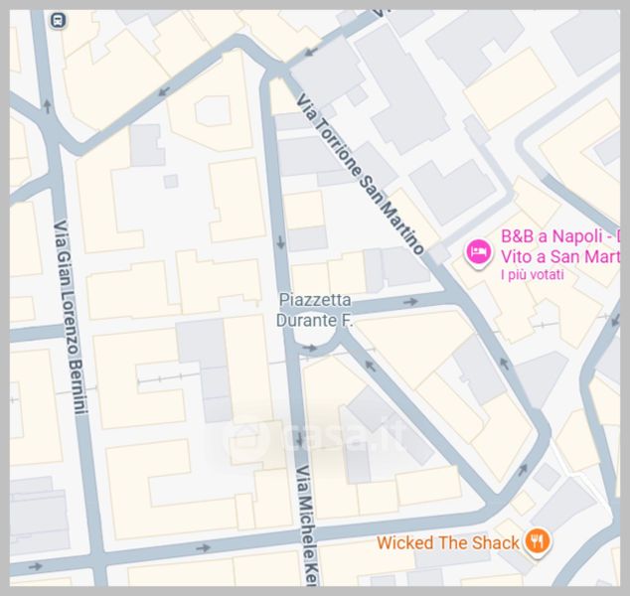Screen dimensions: 630x596
Task: Open the orange restaurant pin for Wicked The Shack
Action: click(538, 542)
